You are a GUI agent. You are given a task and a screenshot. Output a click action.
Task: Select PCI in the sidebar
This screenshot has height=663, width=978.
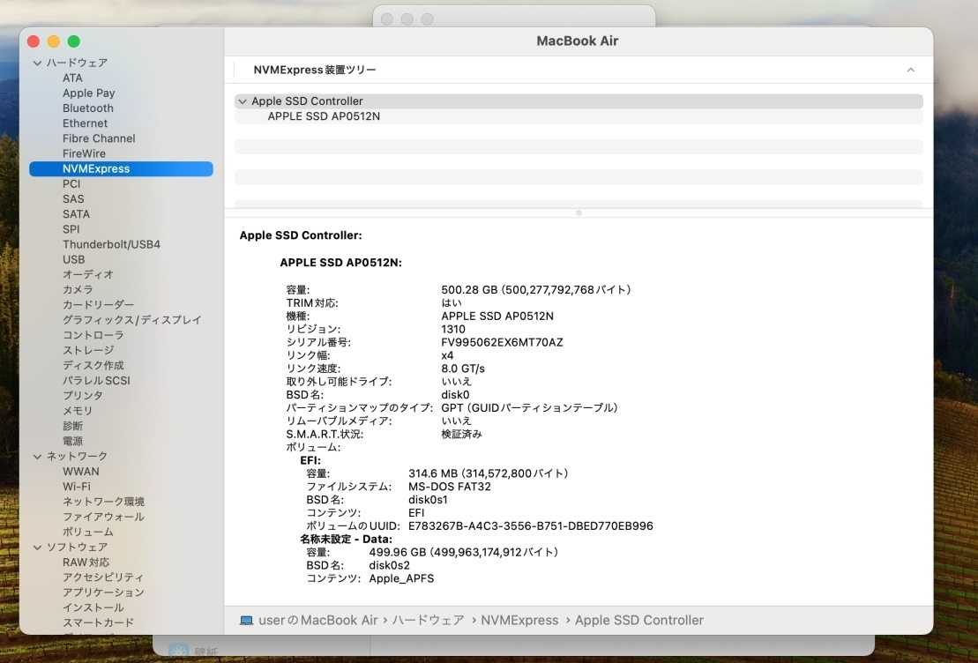71,184
